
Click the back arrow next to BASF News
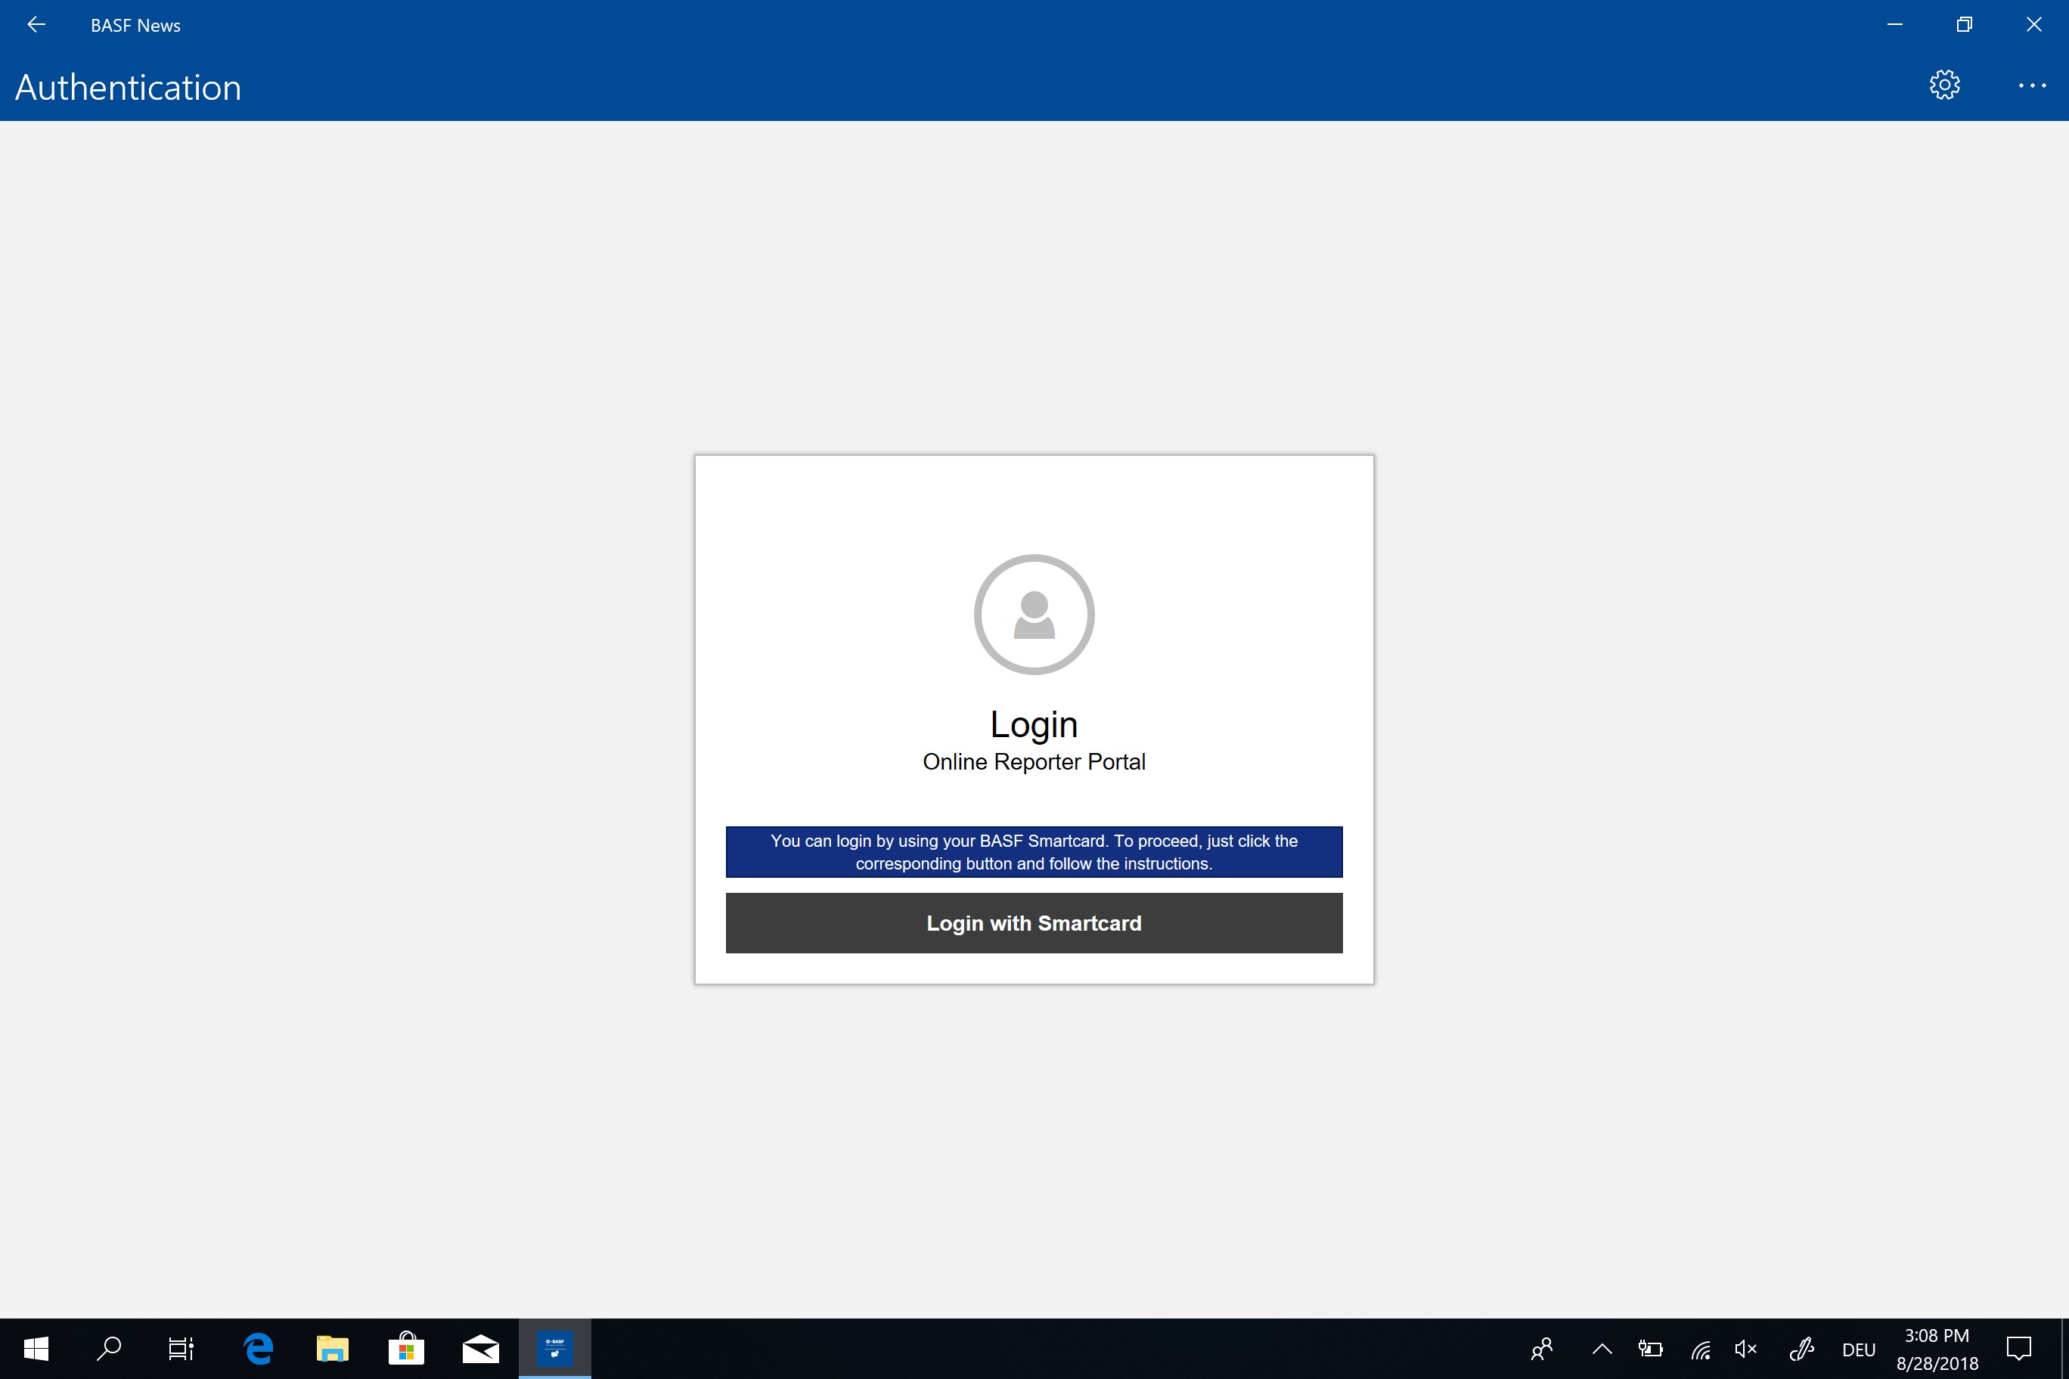coord(36,23)
